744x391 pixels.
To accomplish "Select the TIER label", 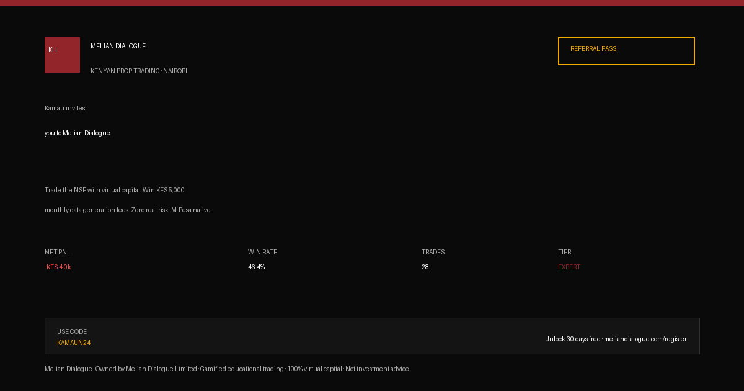I will click(x=565, y=253).
